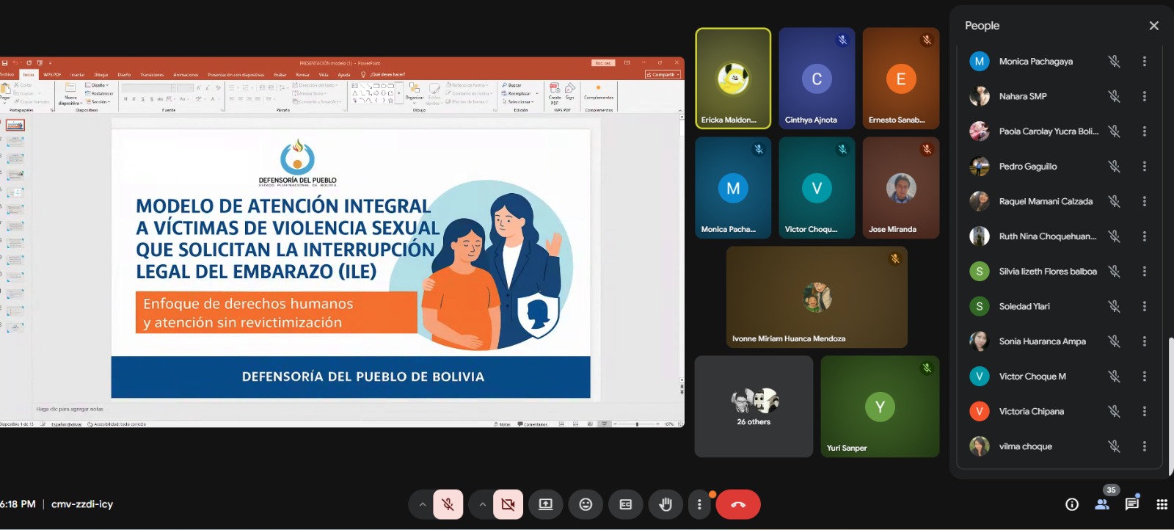Viewport: 1174px width, 530px height.
Task: Open the Insertar tab in PowerPoint
Action: pos(77,75)
